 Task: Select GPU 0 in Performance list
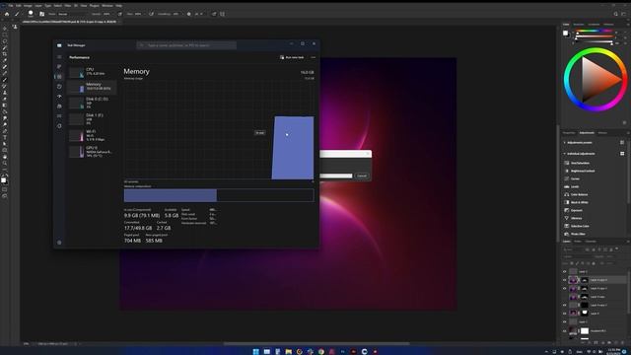pos(92,151)
